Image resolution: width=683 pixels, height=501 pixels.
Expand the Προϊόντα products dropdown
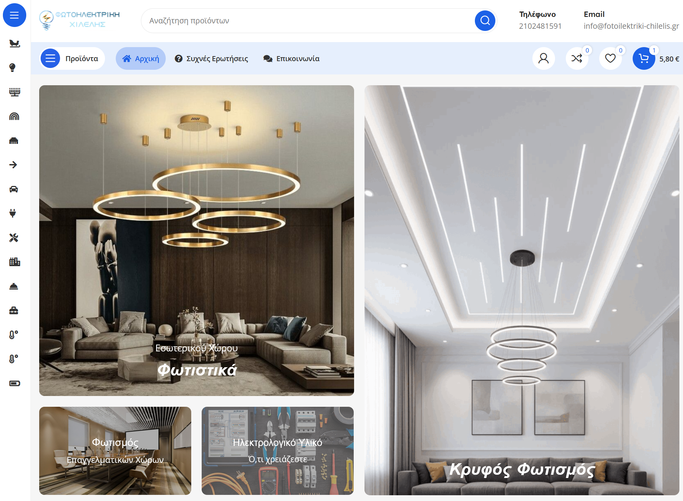[x=72, y=59]
